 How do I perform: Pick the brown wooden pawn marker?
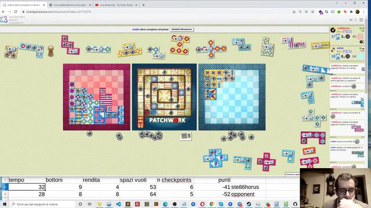[x=50, y=51]
